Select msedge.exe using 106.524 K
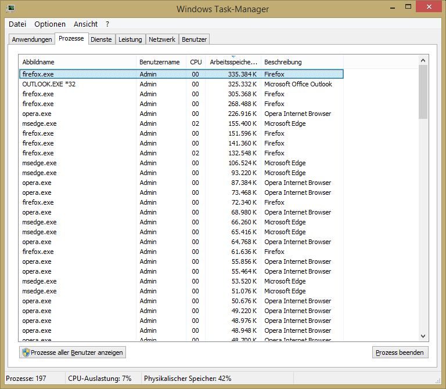446x389 pixels. [x=181, y=163]
